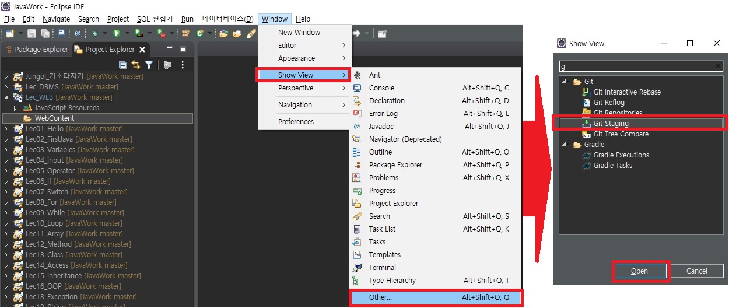Click the Collapse All icon in Project Explorer
Image resolution: width=729 pixels, height=308 pixels.
(x=122, y=65)
